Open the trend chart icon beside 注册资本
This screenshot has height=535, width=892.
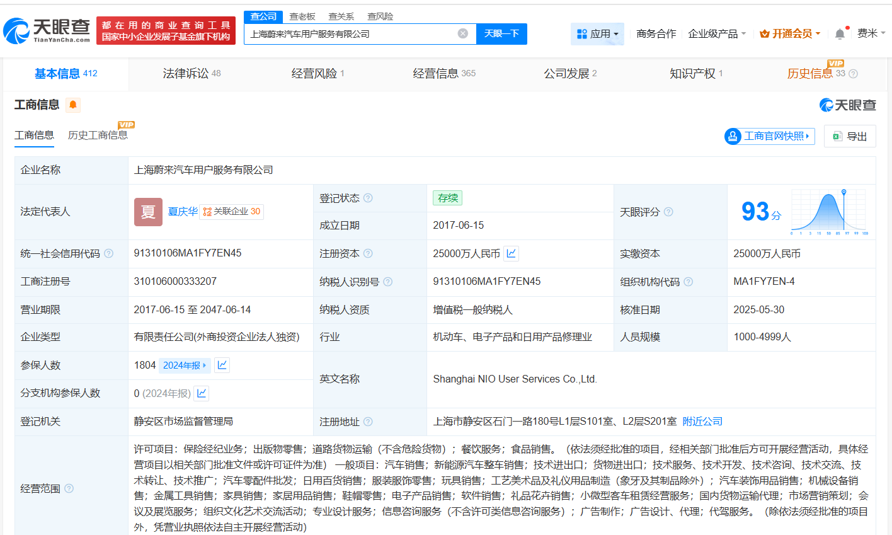pyautogui.click(x=510, y=253)
